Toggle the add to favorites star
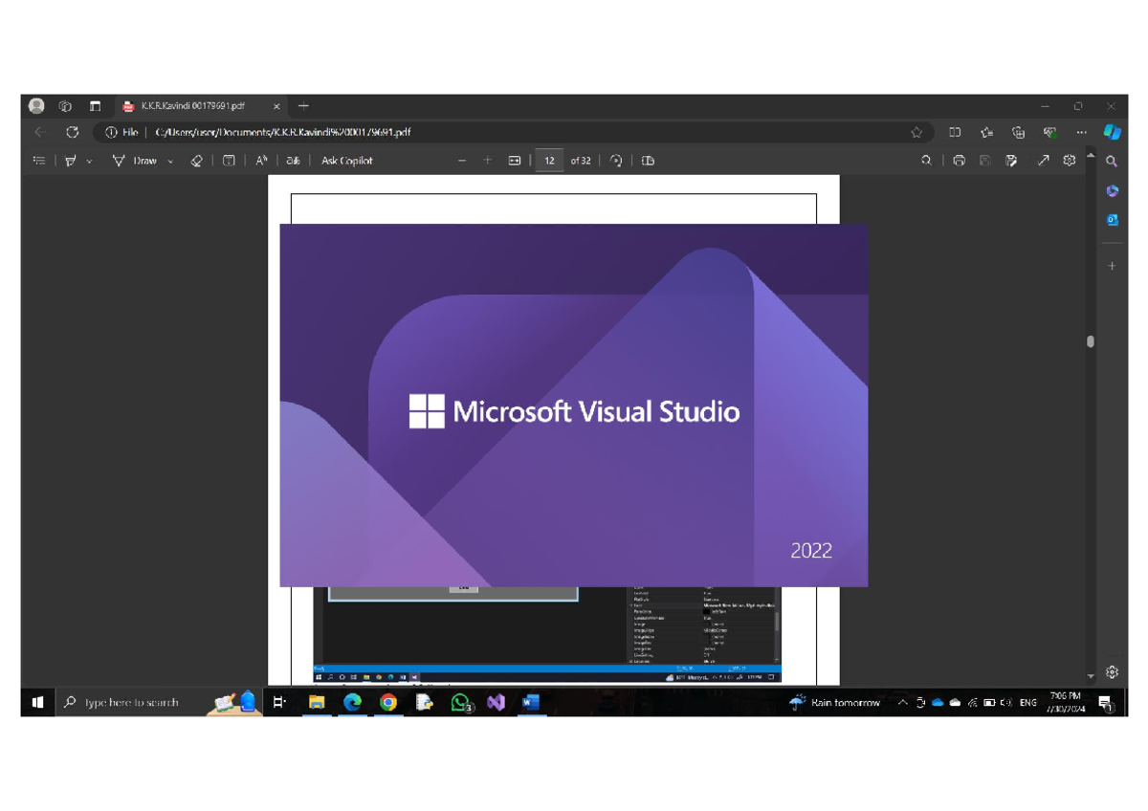 pos(916,133)
